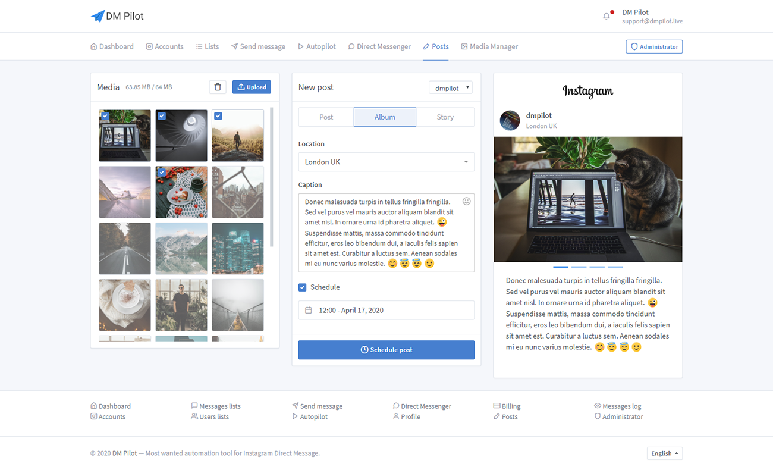Open the Location London UK dropdown
773x470 pixels.
point(386,162)
